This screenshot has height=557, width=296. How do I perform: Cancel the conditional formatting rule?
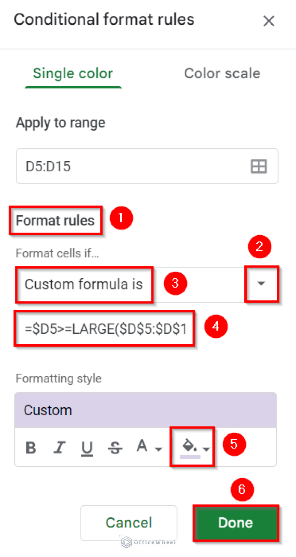[x=129, y=523]
